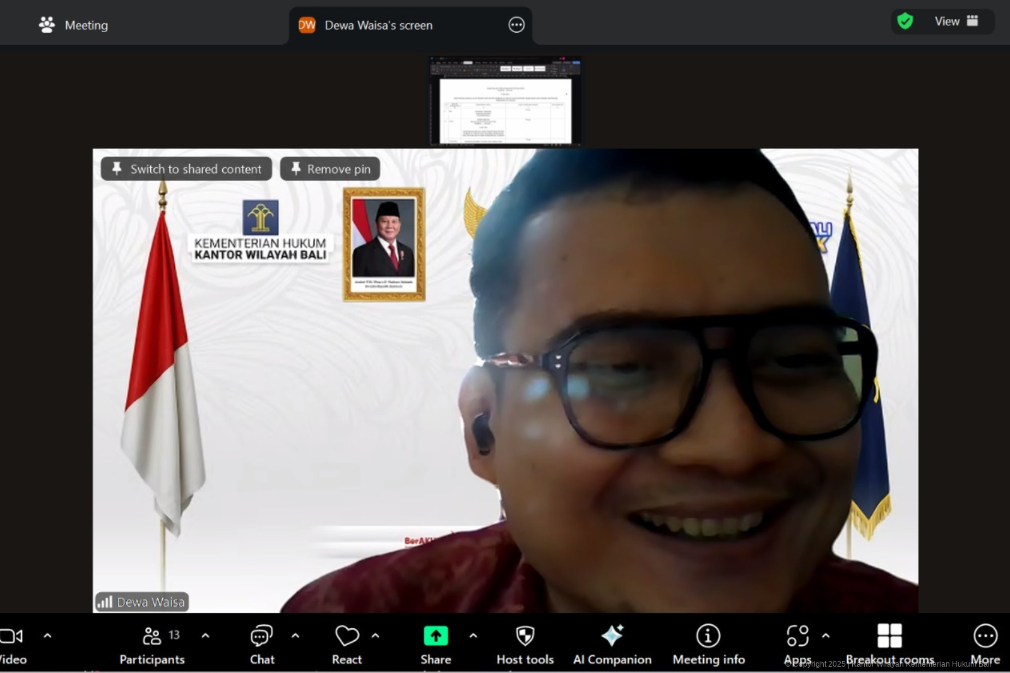Switch to the Meeting tab
The image size is (1010, 673).
click(74, 25)
